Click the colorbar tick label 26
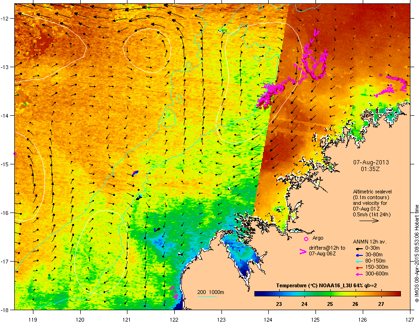420x324 pixels. [x=356, y=304]
